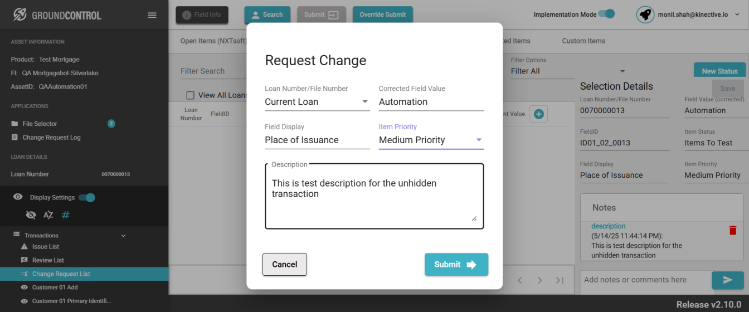749x312 pixels.
Task: Open Change Request Log in sidebar
Action: click(51, 138)
